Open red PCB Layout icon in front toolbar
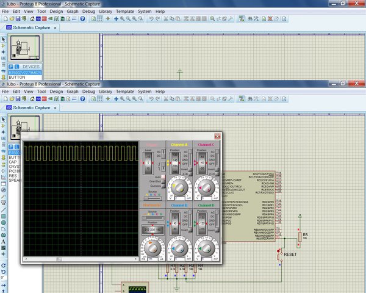This screenshot has width=366, height=293. [x=45, y=99]
